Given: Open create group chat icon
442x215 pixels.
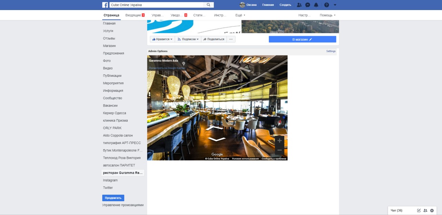Looking at the screenshot, I should [425, 211].
